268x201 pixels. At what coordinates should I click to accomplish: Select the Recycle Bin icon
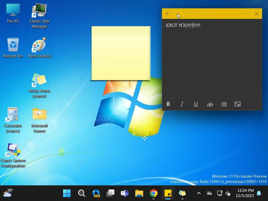[13, 48]
